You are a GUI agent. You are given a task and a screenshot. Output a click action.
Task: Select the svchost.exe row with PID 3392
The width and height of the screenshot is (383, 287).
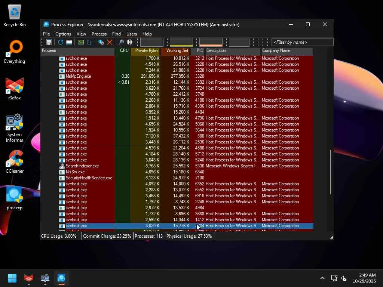[177, 82]
